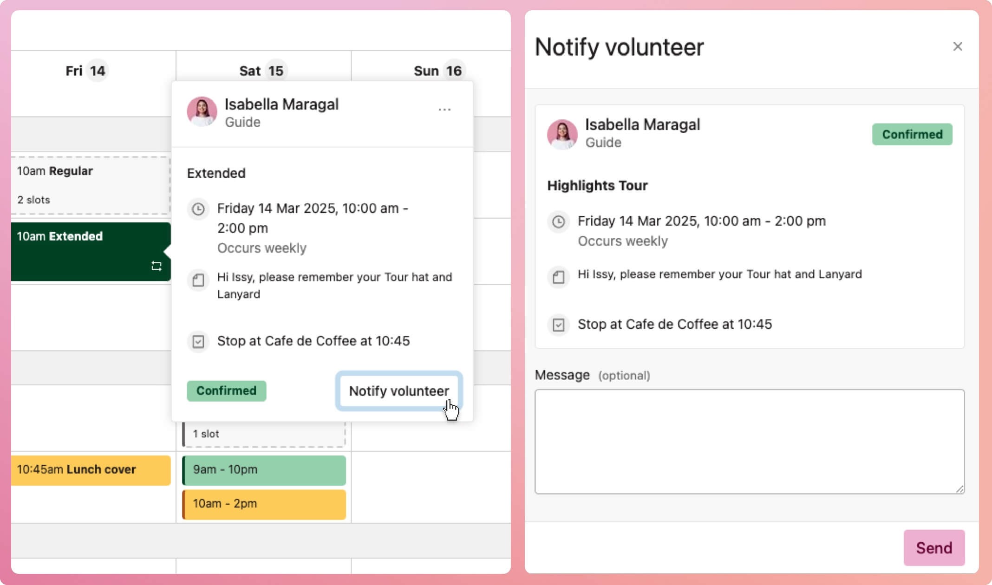Click the Confirmed status badge in popup
The image size is (992, 585).
[x=226, y=391]
